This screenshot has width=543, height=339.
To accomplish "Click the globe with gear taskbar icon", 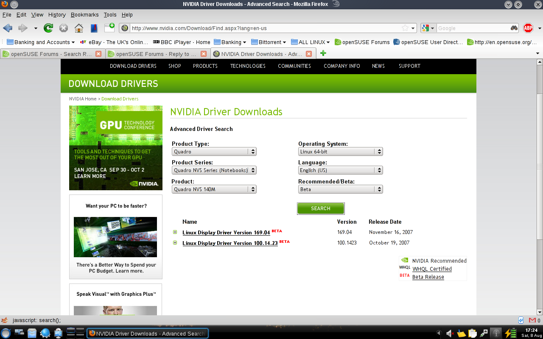I will click(45, 333).
